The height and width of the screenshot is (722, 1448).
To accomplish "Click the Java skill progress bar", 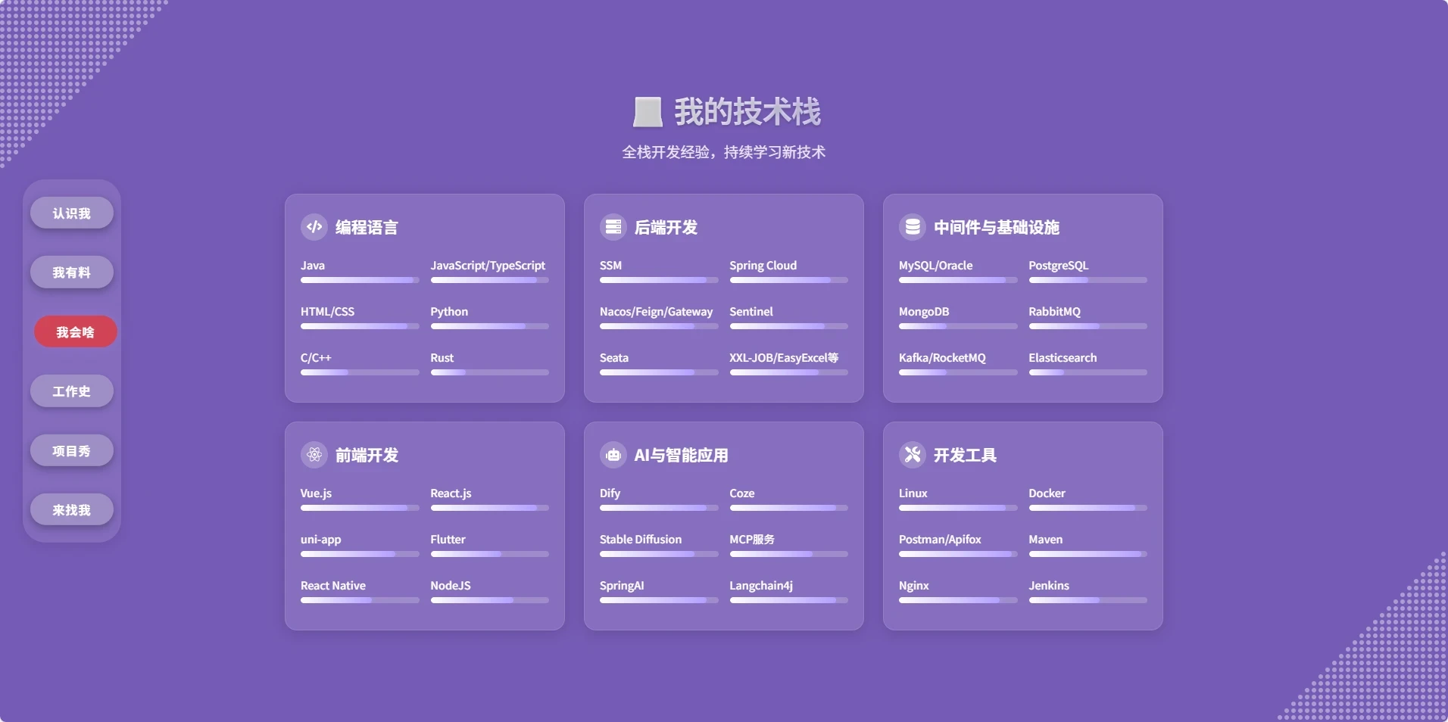I will click(360, 280).
